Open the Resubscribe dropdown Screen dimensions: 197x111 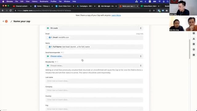click(94, 66)
